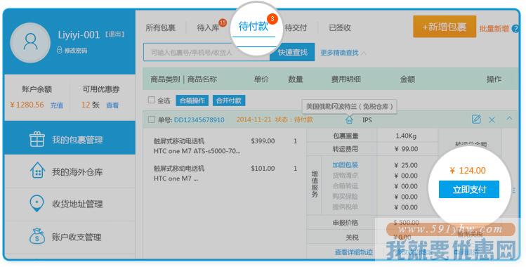Click the 货物清点 service option
This screenshot has width=526, height=267.
click(x=346, y=176)
